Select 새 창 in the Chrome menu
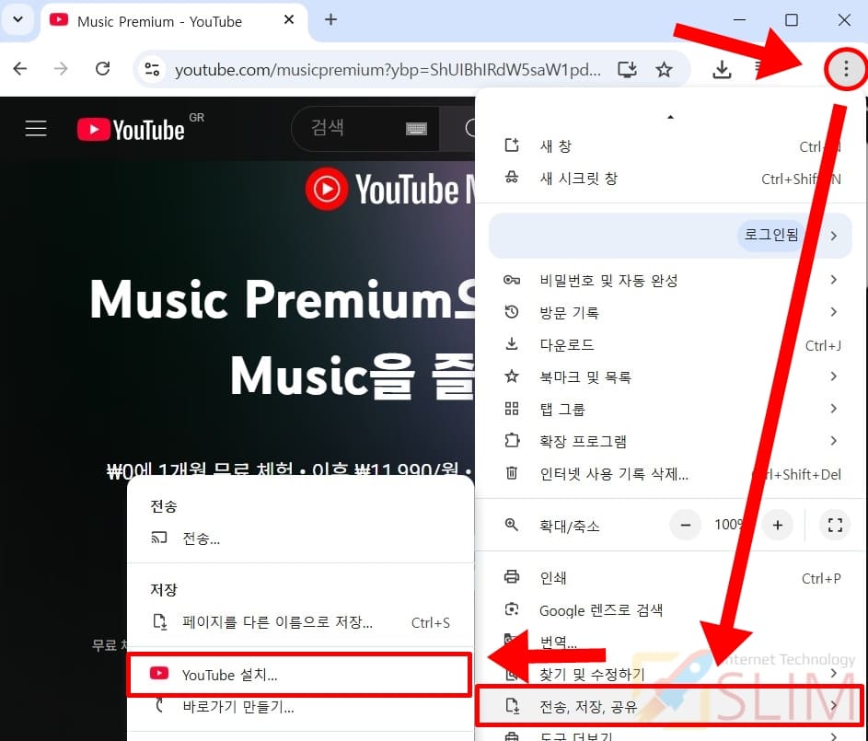This screenshot has height=741, width=868. coord(672,146)
